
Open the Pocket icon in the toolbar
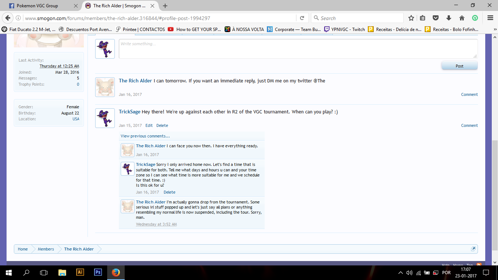(x=436, y=18)
